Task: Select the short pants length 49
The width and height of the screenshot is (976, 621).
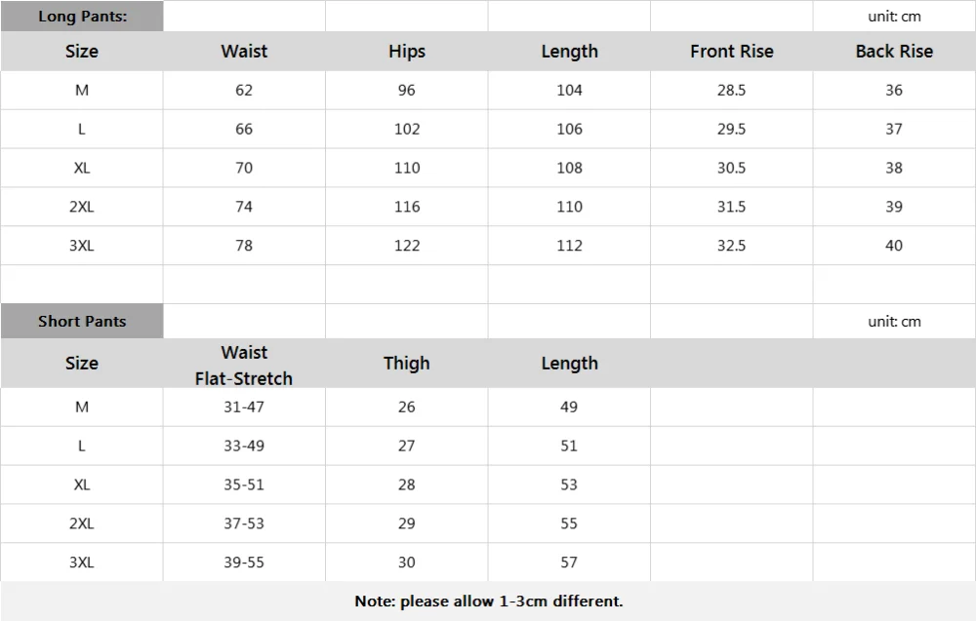Action: (569, 407)
